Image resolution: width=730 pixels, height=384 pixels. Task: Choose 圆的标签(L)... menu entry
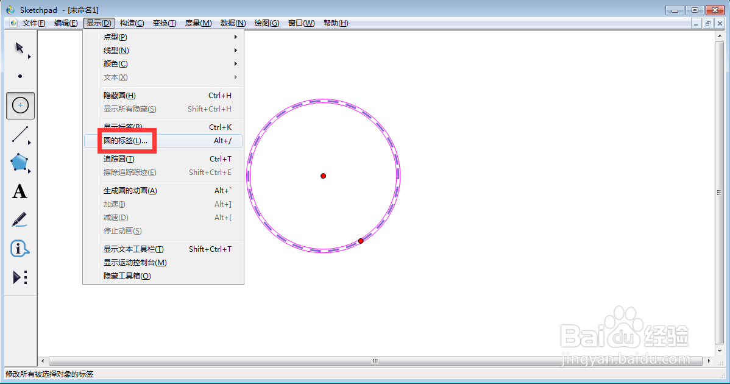[x=163, y=141]
